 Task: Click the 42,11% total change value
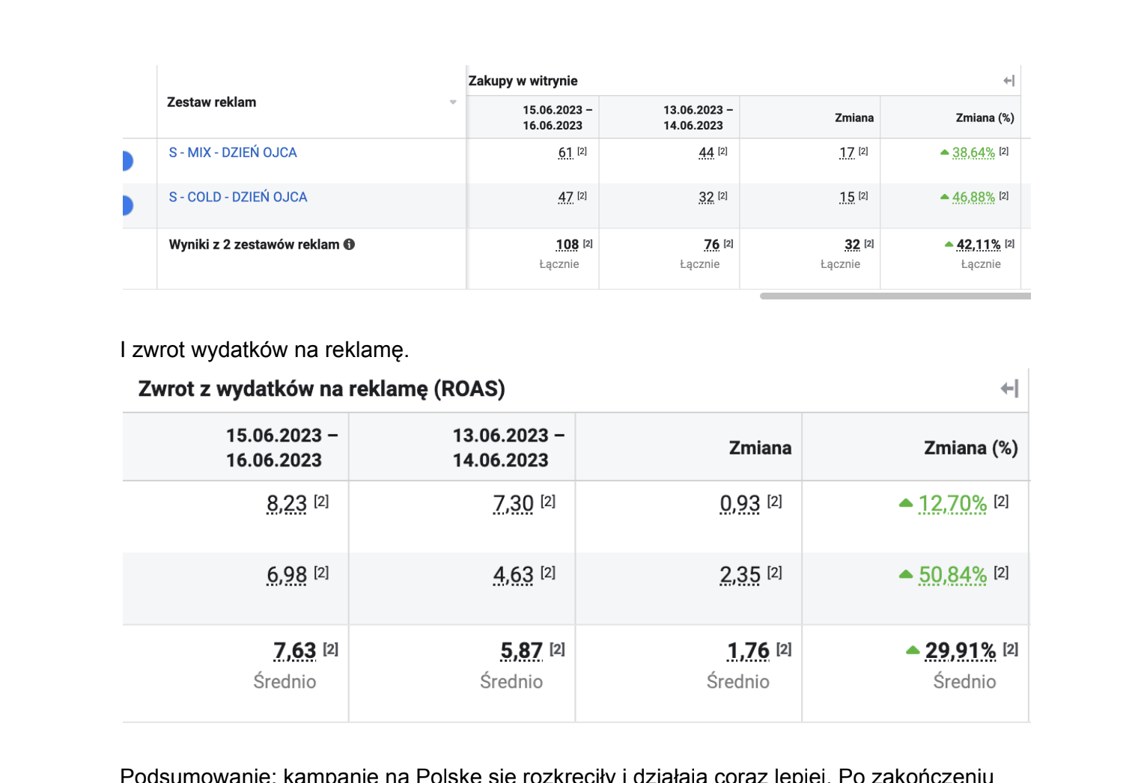click(x=978, y=245)
